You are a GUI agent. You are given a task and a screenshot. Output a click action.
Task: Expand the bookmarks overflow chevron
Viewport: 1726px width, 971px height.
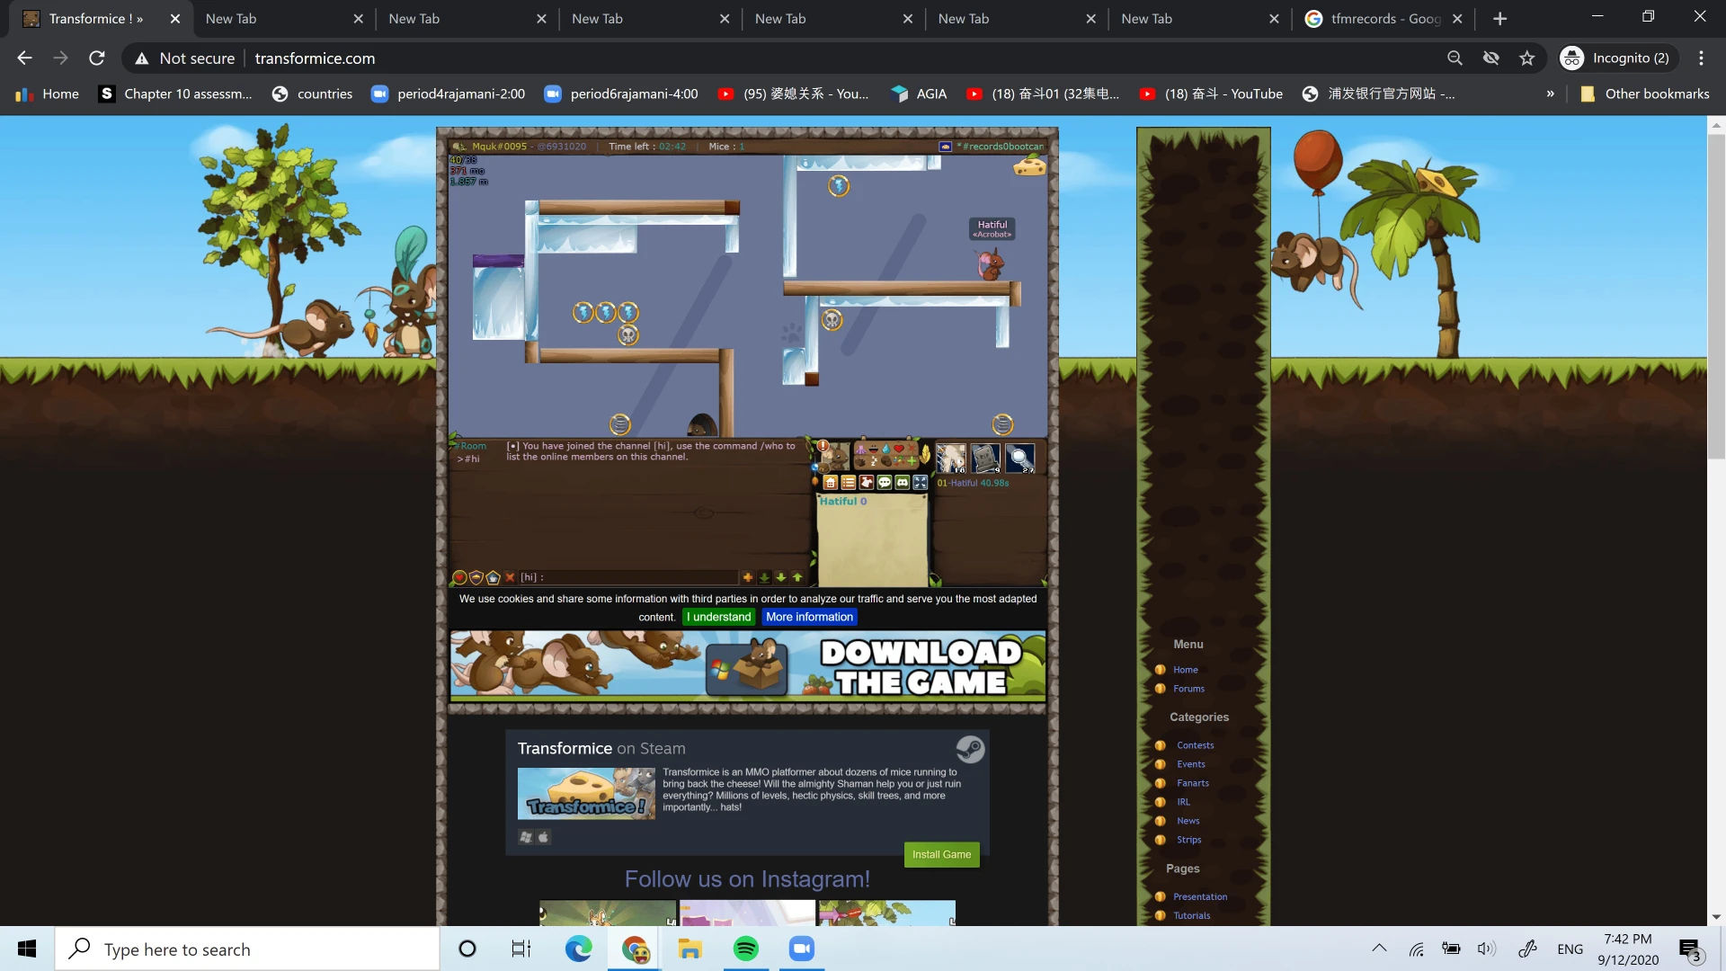tap(1550, 94)
